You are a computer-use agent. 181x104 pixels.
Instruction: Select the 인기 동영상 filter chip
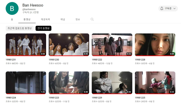tap(44, 28)
